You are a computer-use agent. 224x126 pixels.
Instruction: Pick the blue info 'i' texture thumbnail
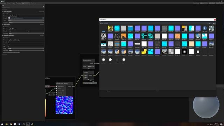(205, 28)
